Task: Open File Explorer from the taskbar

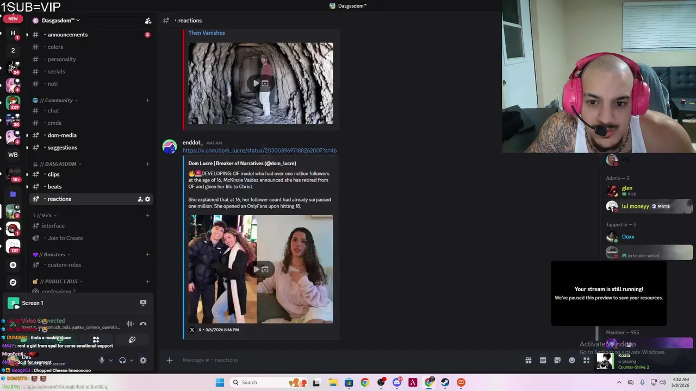Action: 333,382
